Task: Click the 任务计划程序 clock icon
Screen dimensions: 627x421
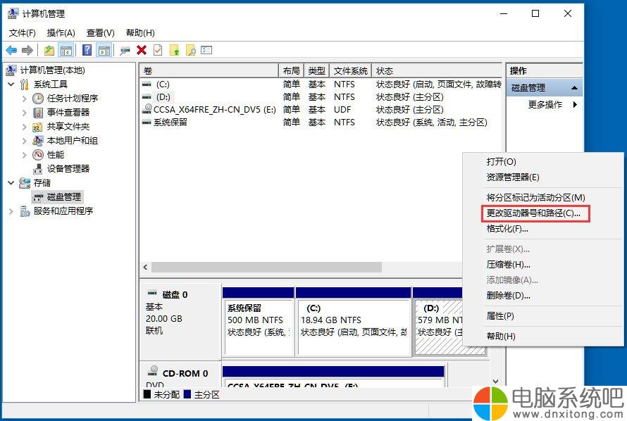Action: pos(38,99)
